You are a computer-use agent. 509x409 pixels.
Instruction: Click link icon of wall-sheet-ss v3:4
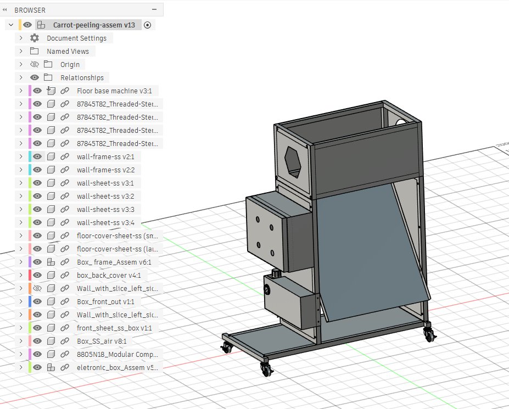click(65, 222)
